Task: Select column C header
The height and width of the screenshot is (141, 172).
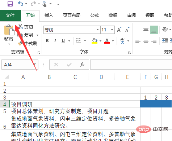Action: pyautogui.click(x=75, y=77)
